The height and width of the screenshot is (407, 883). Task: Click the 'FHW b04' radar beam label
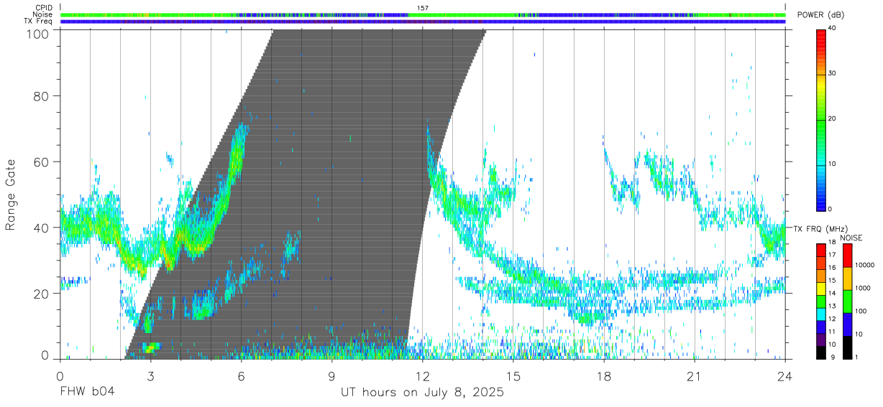click(x=87, y=393)
